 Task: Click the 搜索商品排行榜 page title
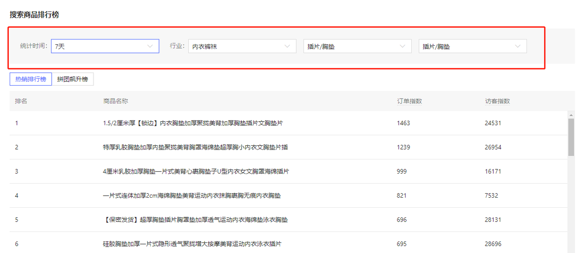34,14
